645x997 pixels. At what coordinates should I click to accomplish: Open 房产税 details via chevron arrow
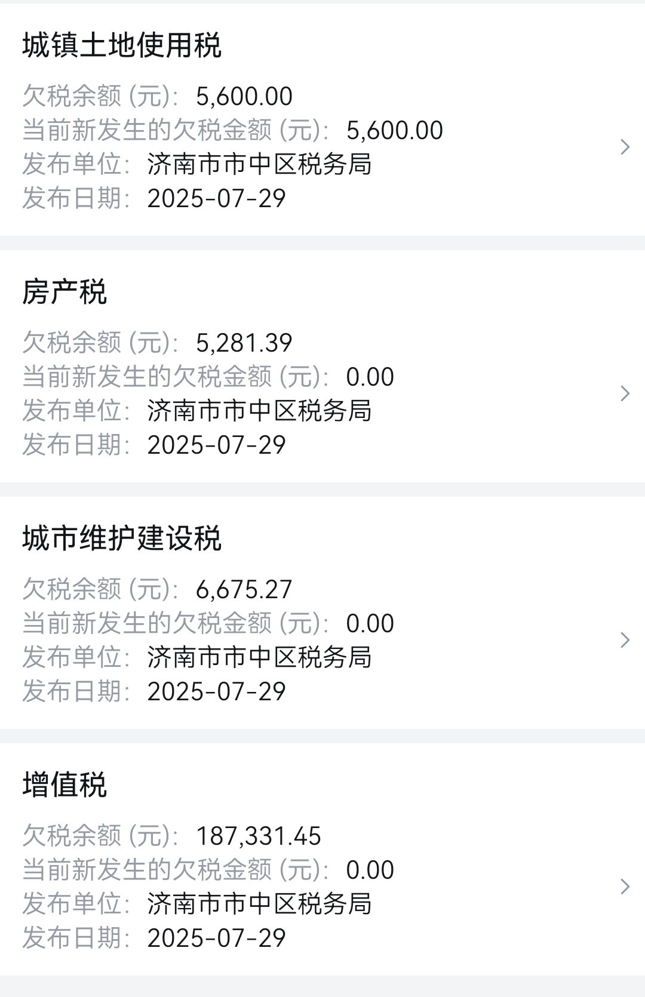click(625, 393)
